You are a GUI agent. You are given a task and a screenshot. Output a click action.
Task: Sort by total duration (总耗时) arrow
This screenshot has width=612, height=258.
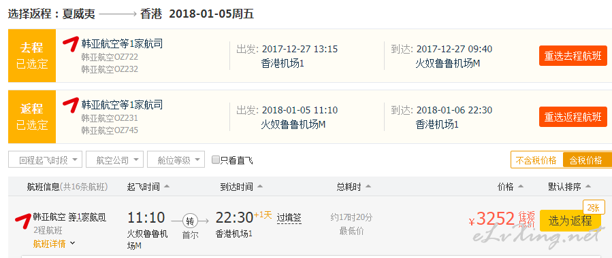(368, 187)
